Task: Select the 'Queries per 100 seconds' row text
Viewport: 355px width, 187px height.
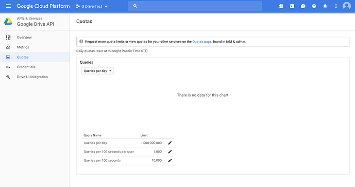Action: click(102, 161)
